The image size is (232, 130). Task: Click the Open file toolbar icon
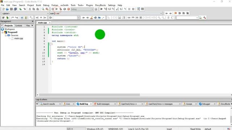[7, 9]
